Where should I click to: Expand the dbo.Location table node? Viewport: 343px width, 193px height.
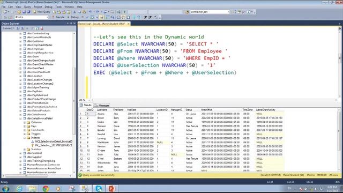click(x=20, y=76)
